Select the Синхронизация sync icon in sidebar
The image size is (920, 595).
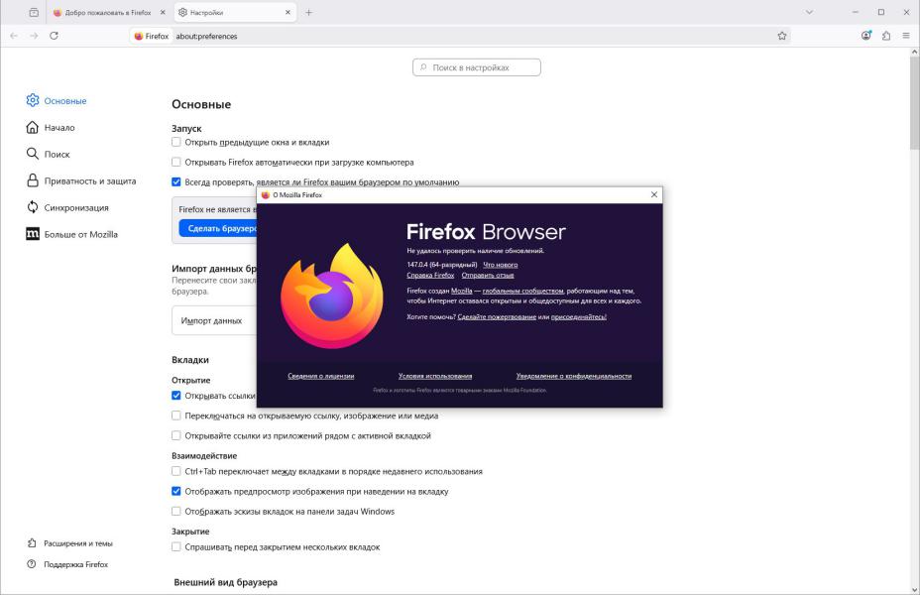coord(33,207)
